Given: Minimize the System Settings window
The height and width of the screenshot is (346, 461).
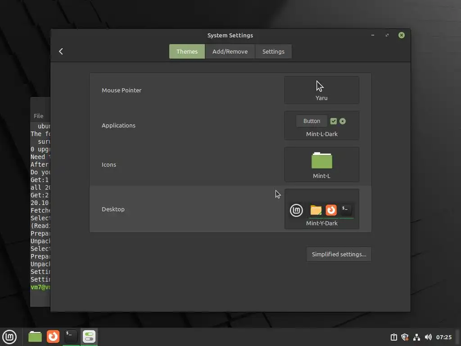Looking at the screenshot, I should (x=372, y=35).
